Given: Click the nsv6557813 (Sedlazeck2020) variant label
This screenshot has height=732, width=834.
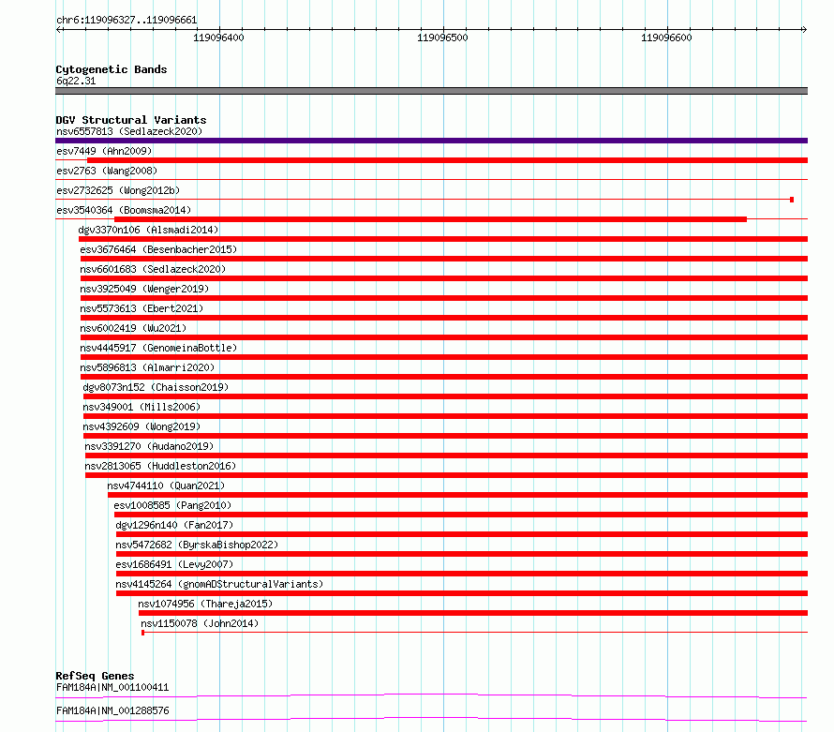Looking at the screenshot, I should tap(129, 131).
